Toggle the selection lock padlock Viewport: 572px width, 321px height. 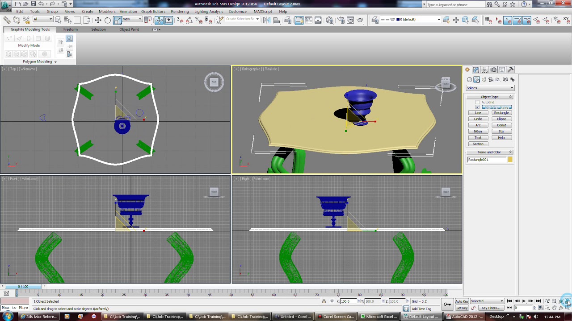[x=324, y=301]
